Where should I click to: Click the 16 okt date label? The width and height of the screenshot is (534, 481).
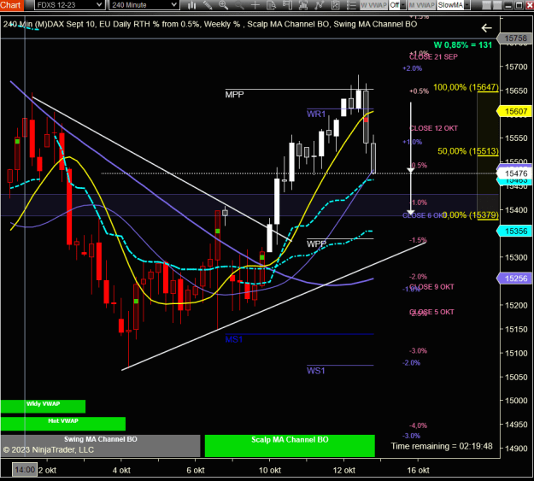click(x=418, y=471)
